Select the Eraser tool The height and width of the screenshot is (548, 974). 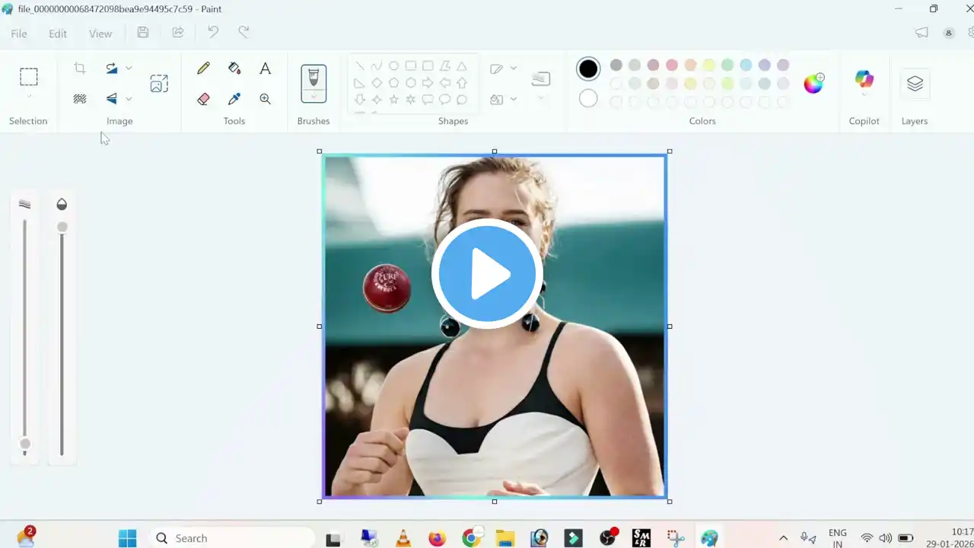tap(203, 98)
